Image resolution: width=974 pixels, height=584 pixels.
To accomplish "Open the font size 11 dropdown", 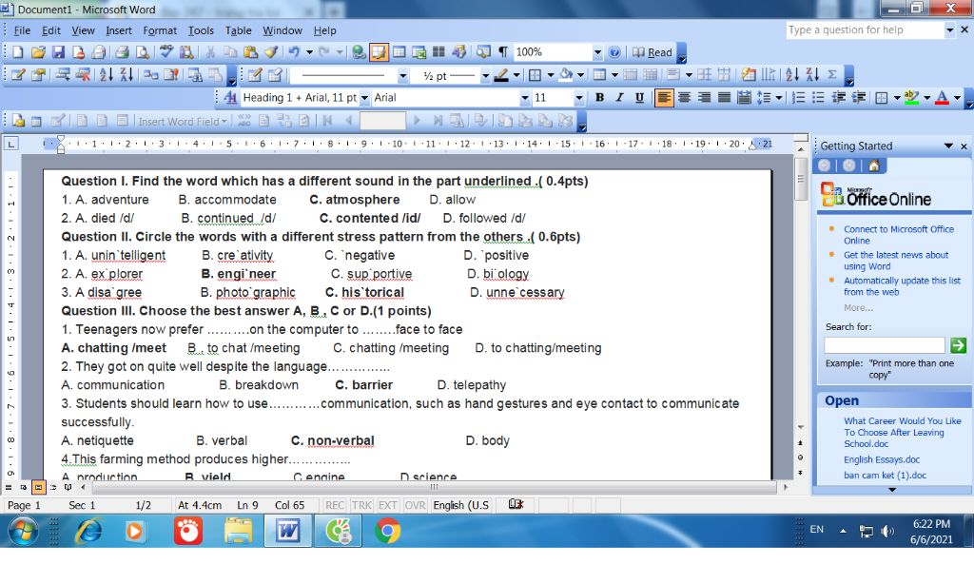I will [579, 98].
